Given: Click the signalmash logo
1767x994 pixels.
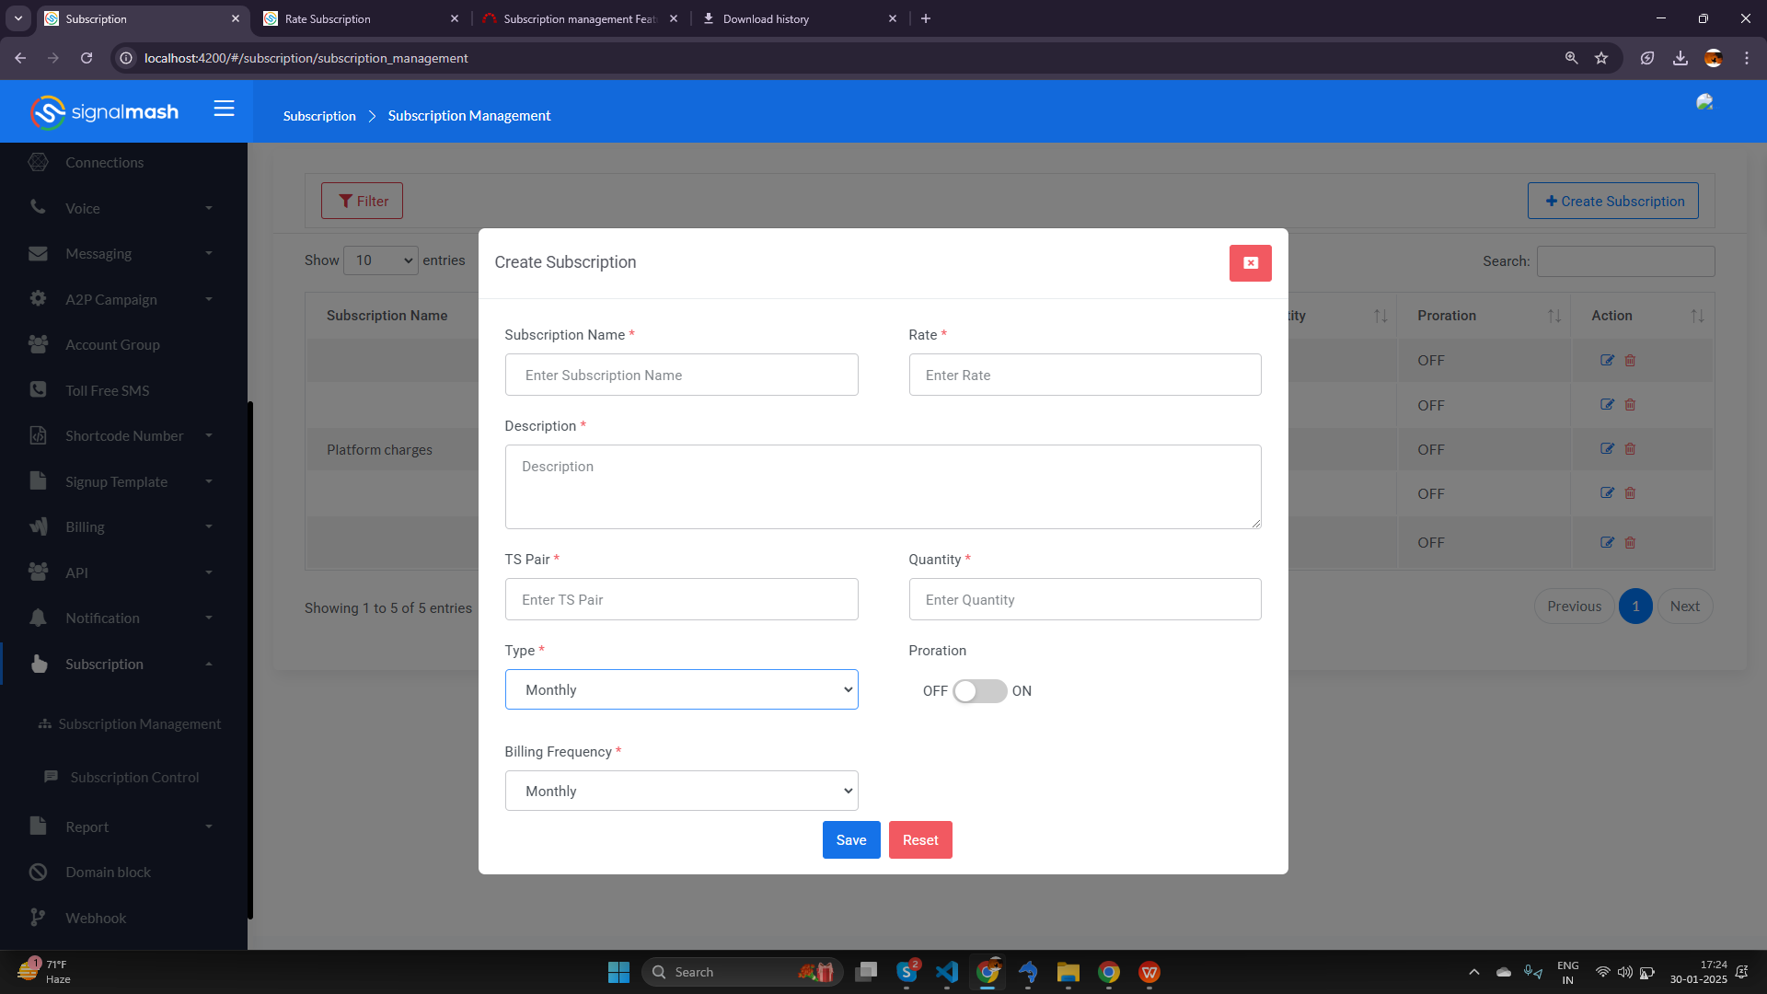Looking at the screenshot, I should [x=104, y=112].
